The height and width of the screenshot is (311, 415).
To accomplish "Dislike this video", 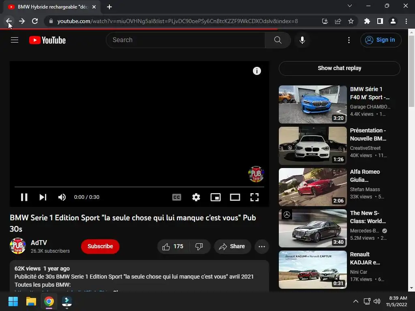I will pos(199,247).
